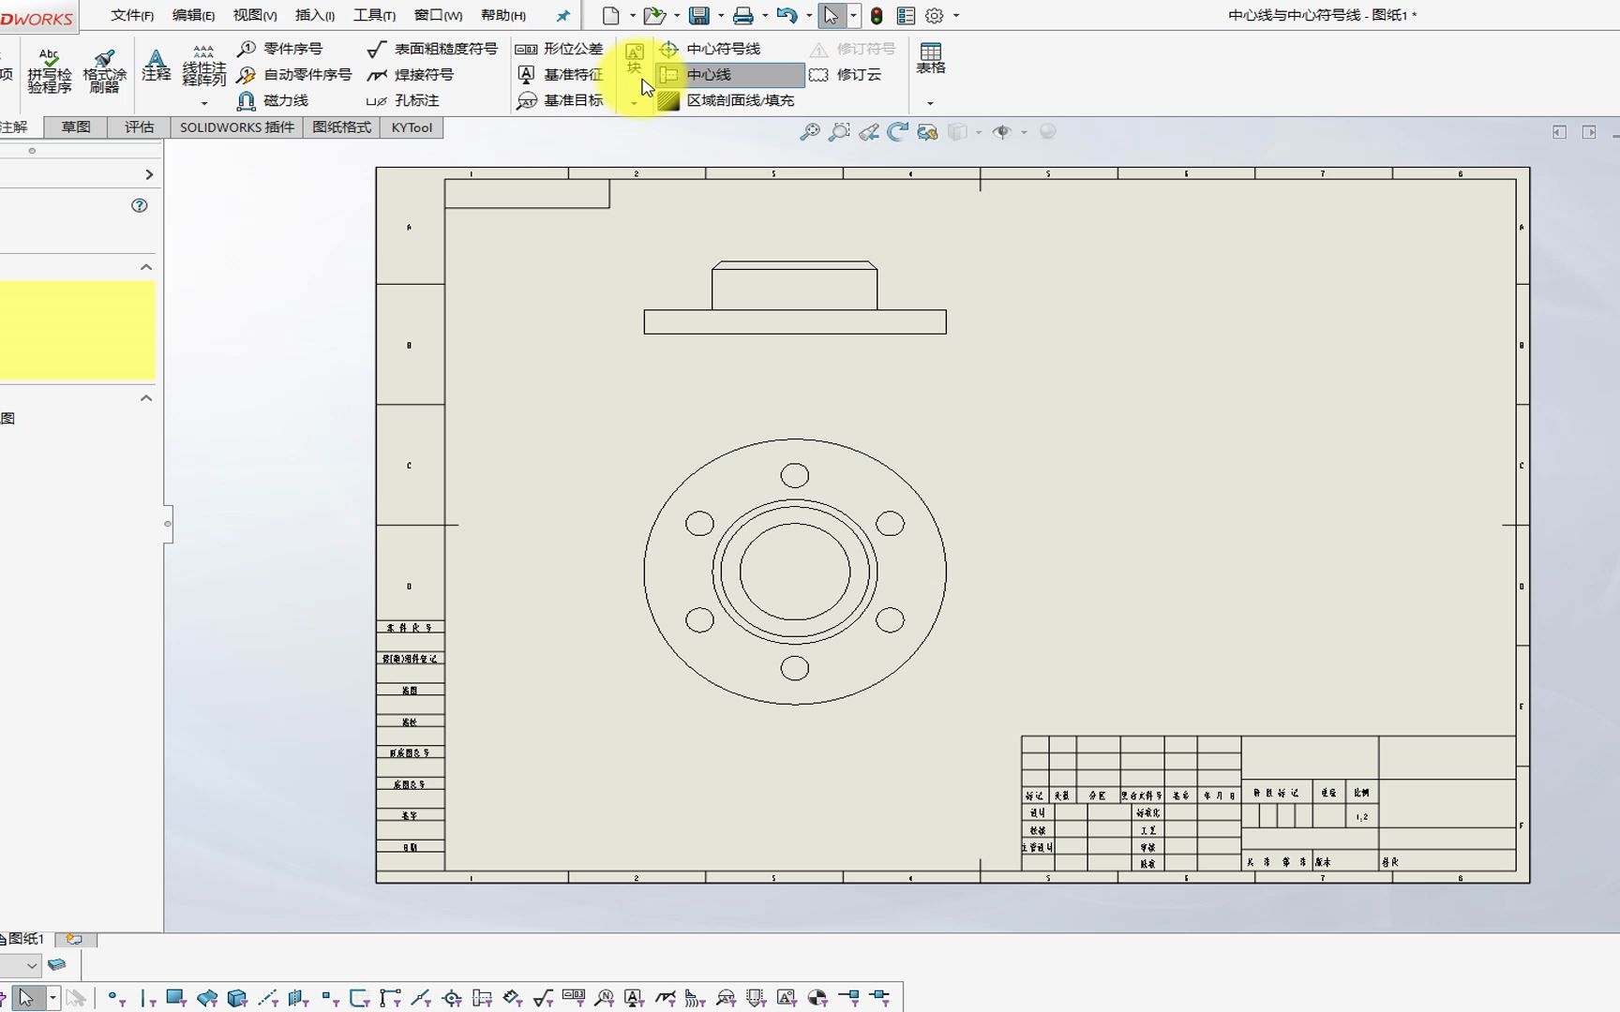Expand Linear Note Pattern dropdown arrow
The height and width of the screenshot is (1012, 1620).
pos(203,103)
